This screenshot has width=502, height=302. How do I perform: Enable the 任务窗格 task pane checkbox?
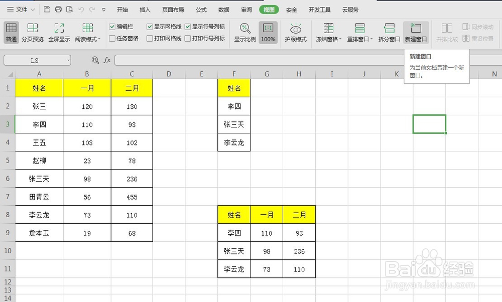(x=111, y=38)
